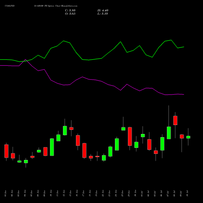Select the 10 Jul date label
This screenshot has height=203, width=203.
(188, 193)
